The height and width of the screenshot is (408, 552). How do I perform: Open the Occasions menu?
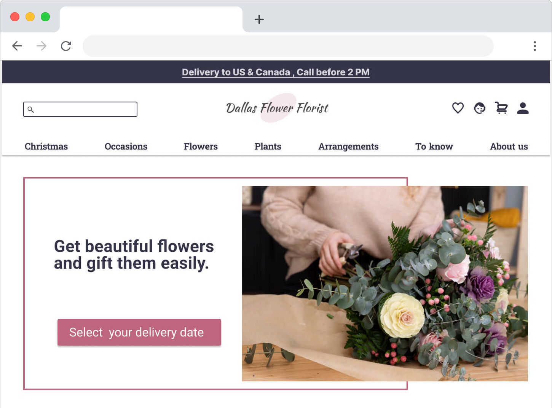(126, 147)
